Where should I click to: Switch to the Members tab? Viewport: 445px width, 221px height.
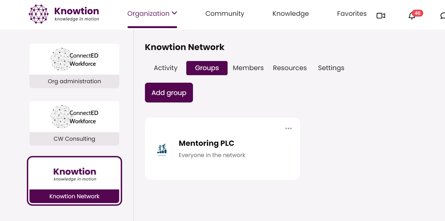tap(248, 68)
